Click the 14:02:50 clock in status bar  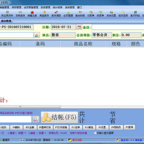[59, 140]
